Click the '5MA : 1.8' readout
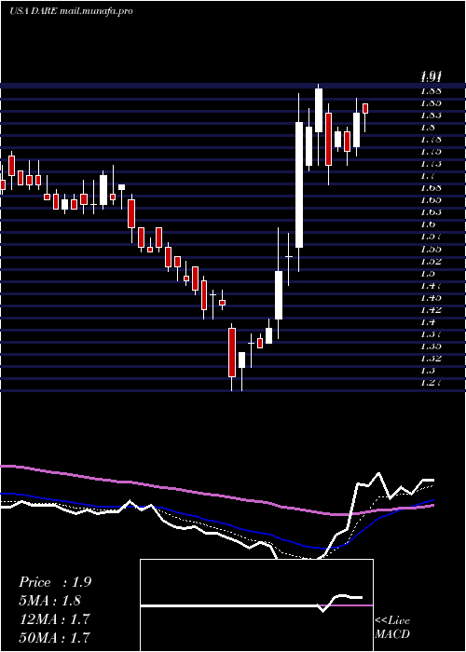 (50, 601)
